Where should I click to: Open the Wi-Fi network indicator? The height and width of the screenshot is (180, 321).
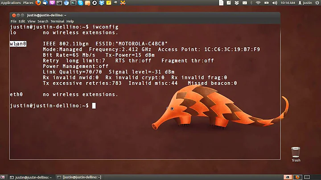[258, 3]
